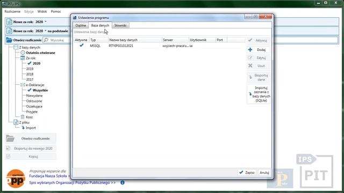Open the Słowniki tab
Viewport: 344px width, 193px height.
point(120,25)
